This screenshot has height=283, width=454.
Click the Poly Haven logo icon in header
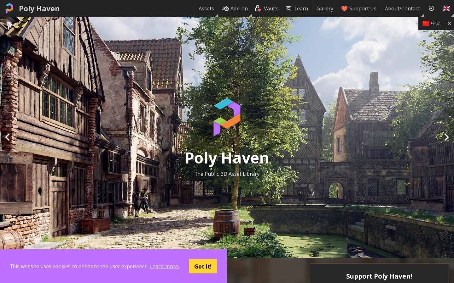pyautogui.click(x=9, y=8)
